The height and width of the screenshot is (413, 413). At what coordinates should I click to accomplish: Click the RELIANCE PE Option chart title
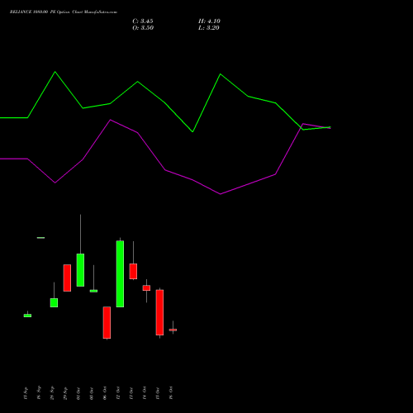(64, 12)
